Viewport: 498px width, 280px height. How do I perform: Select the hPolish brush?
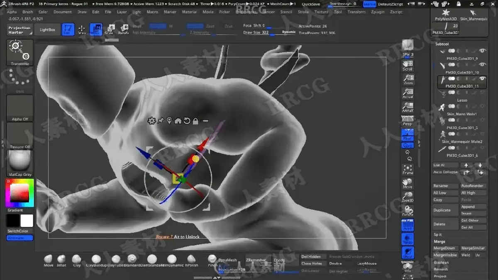(x=191, y=261)
